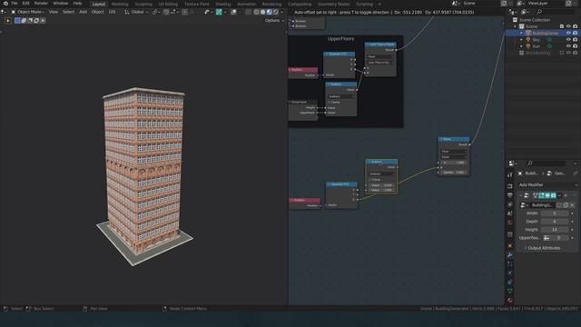This screenshot has width=581, height=327.
Task: Open the viewport Select menu
Action: coord(68,12)
